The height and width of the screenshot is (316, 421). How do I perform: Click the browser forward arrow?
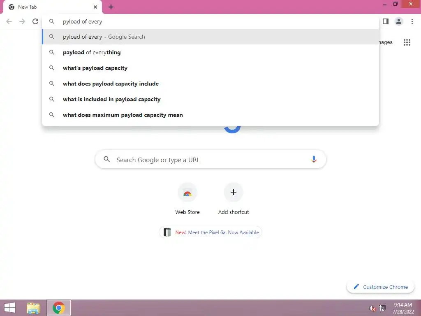point(22,21)
